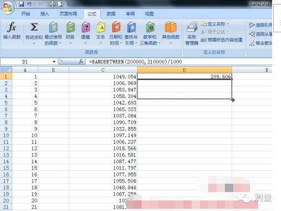Select cell D1 with value 209.606
The height and width of the screenshot is (211, 281).
coord(184,76)
